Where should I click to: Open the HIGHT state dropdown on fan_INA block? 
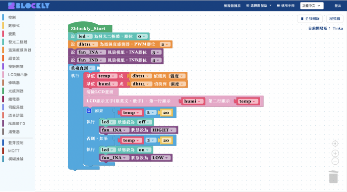pos(163,130)
